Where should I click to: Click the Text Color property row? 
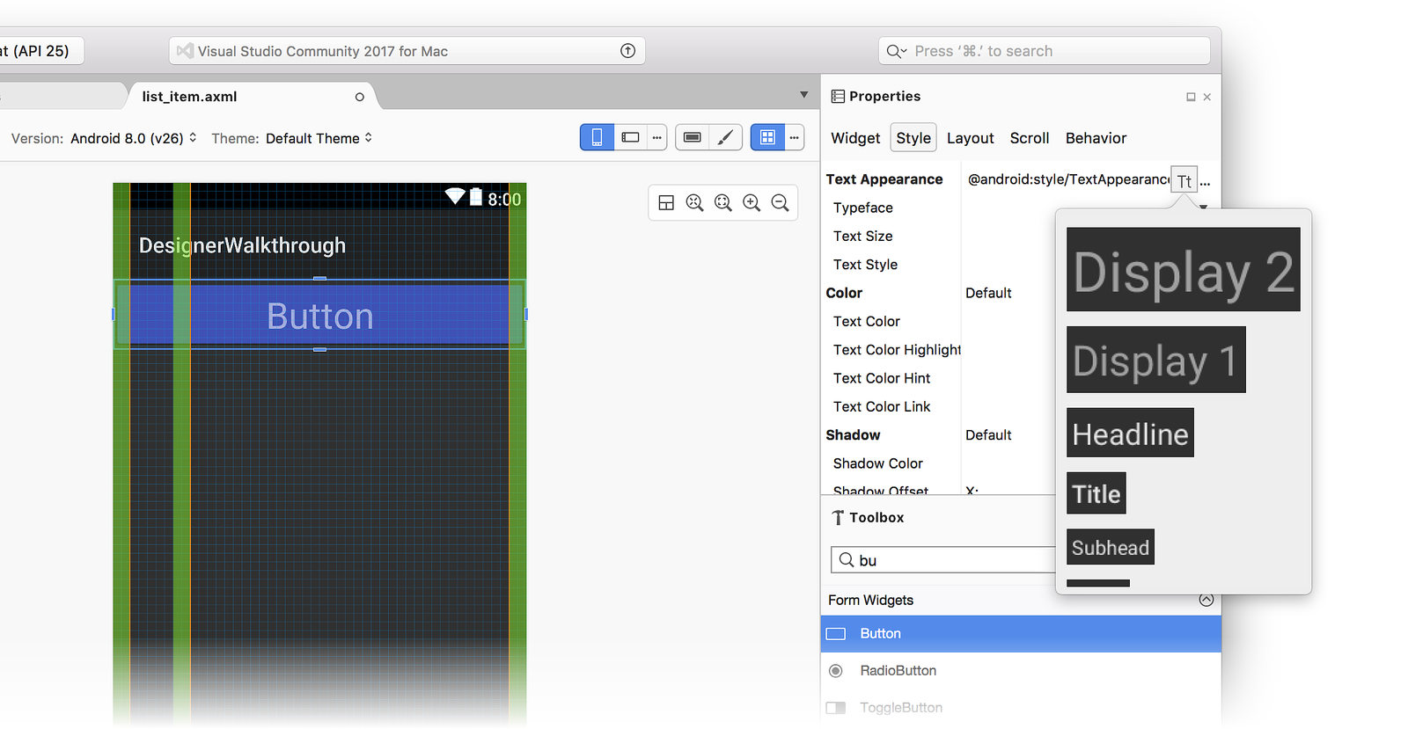pyautogui.click(x=867, y=322)
